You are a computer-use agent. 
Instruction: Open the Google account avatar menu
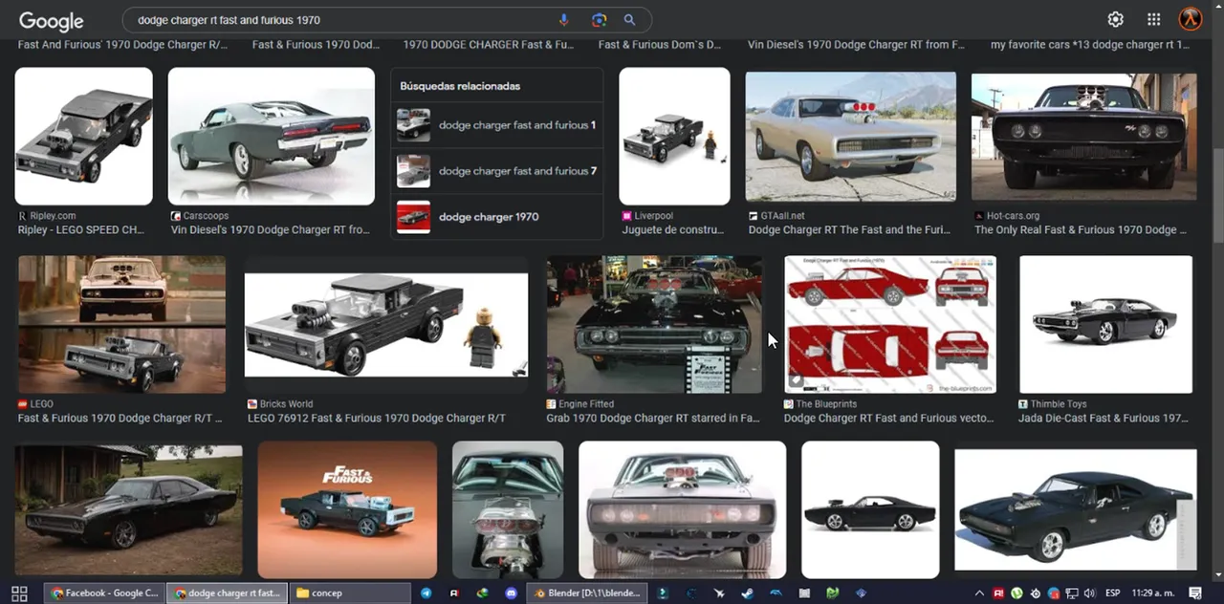click(x=1191, y=19)
